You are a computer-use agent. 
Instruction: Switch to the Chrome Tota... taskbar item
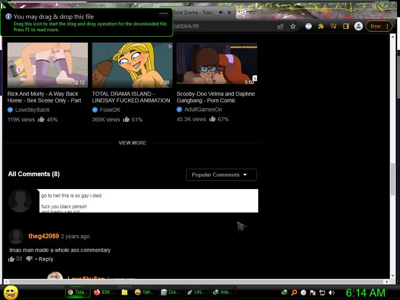pyautogui.click(x=77, y=292)
